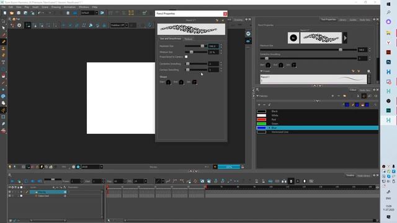Toggle the enable all layers header icon

[10, 187]
